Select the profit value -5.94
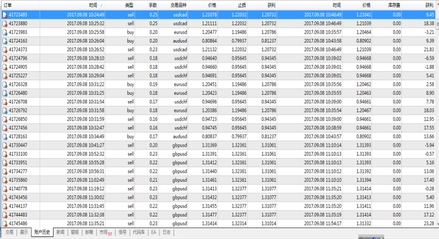The height and width of the screenshot is (239, 439). (x=429, y=145)
